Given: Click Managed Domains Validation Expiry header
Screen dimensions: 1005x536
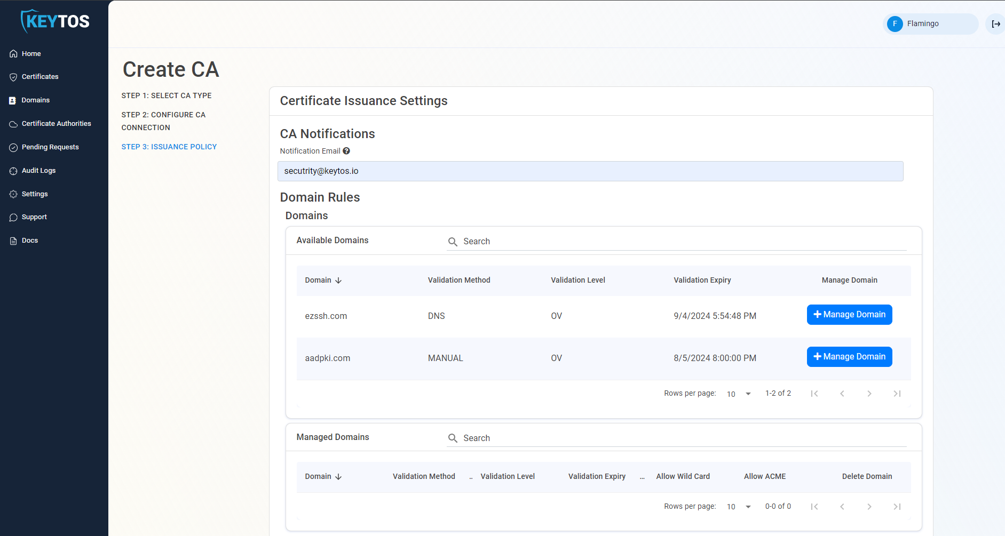Looking at the screenshot, I should pyautogui.click(x=597, y=476).
